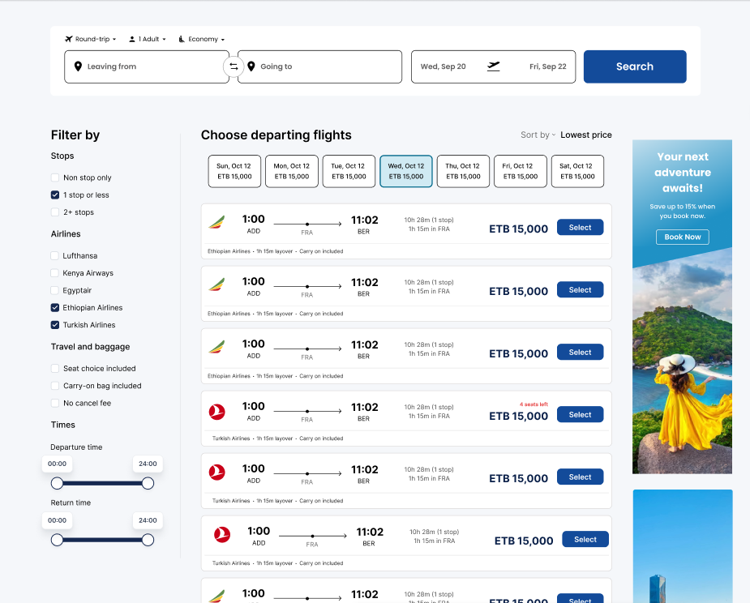
Task: Enable Carry-on bag included filter
Action: pyautogui.click(x=55, y=386)
